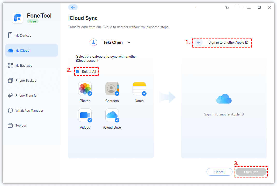
Task: Click the Start Sync button
Action: coord(251,172)
